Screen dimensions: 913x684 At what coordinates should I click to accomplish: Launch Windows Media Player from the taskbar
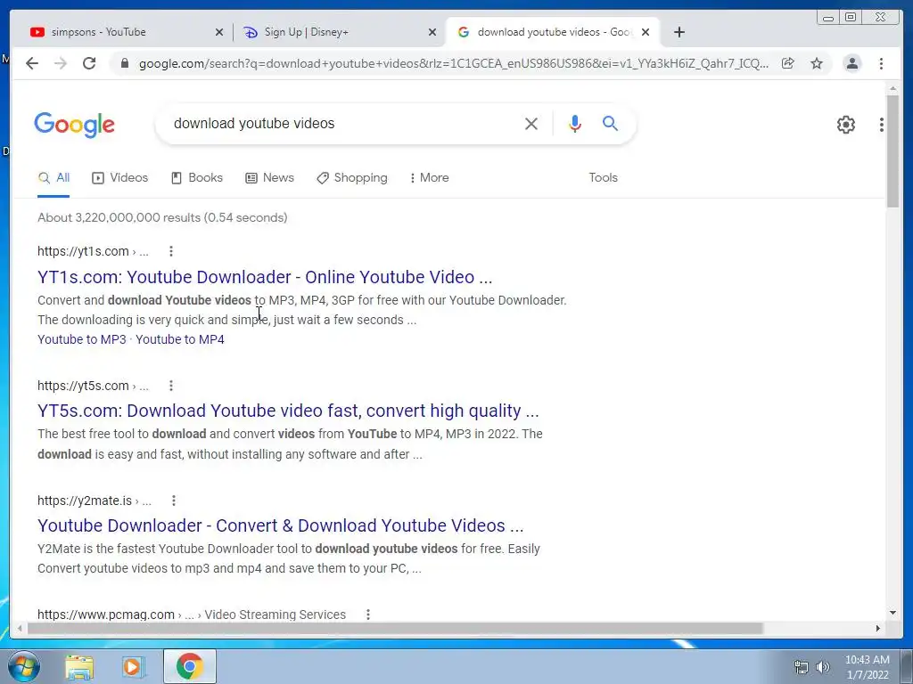(132, 666)
